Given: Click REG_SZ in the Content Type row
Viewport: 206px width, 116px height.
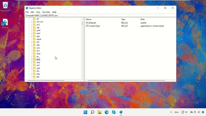Looking at the screenshot, I should coord(125,26).
